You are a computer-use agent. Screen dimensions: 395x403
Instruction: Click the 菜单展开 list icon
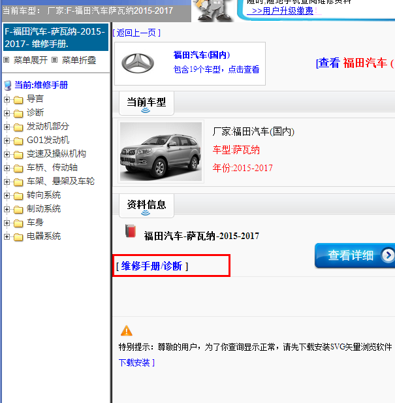click(x=7, y=60)
